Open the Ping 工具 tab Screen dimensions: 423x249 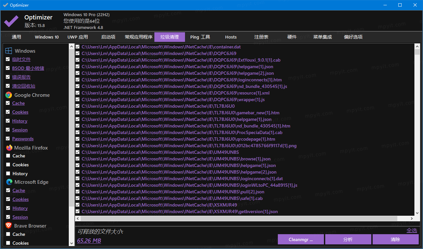[x=200, y=37]
